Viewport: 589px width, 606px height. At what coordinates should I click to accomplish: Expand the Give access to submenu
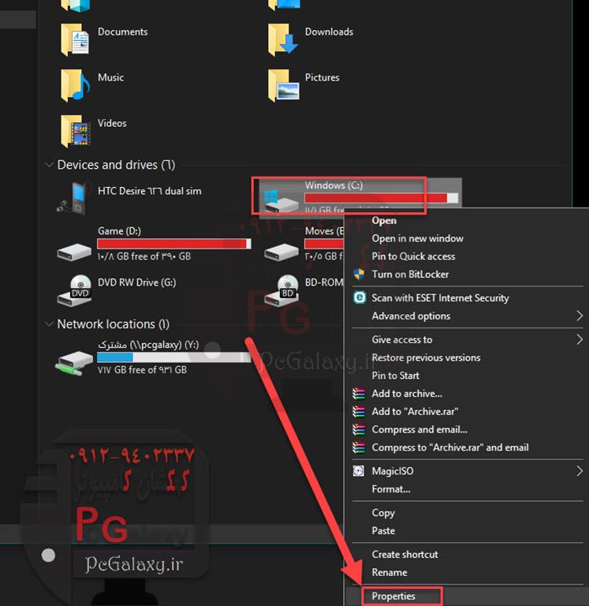579,340
